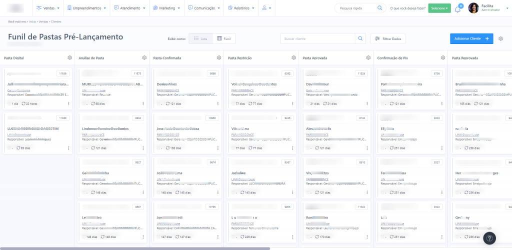Open settings gear for Confirmação de Pix column
Image resolution: width=512 pixels, height=250 pixels.
pos(443,58)
